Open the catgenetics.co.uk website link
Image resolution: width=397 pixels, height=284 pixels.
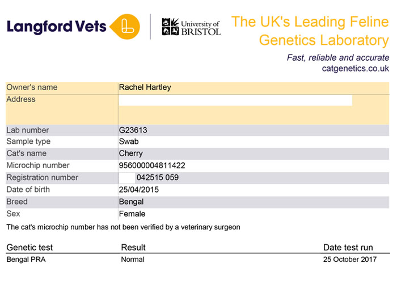pyautogui.click(x=356, y=69)
